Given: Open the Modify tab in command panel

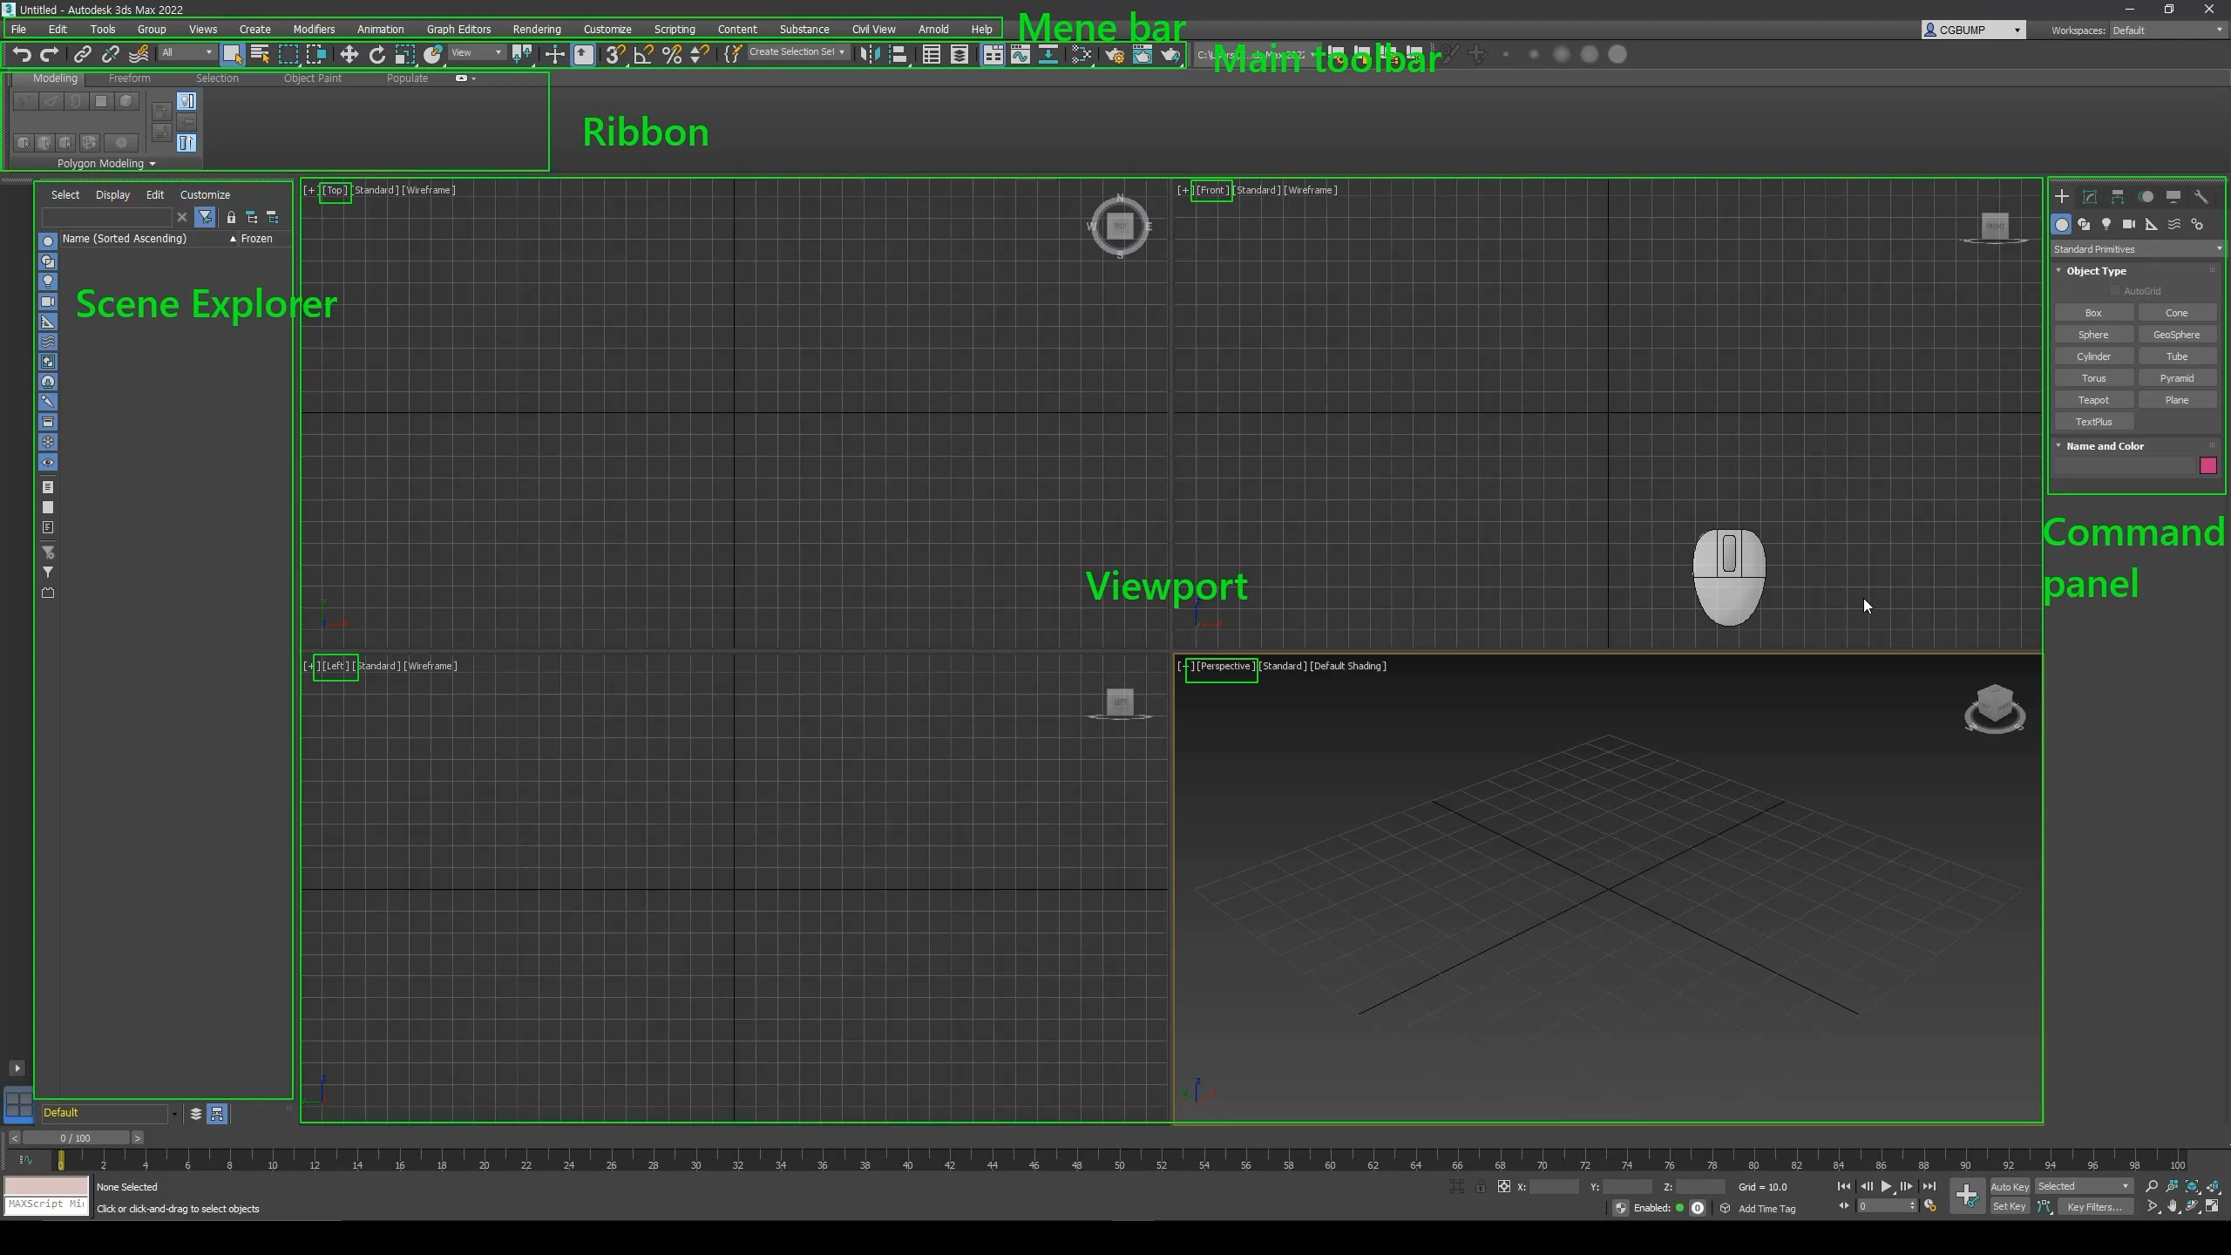Looking at the screenshot, I should [x=2089, y=197].
